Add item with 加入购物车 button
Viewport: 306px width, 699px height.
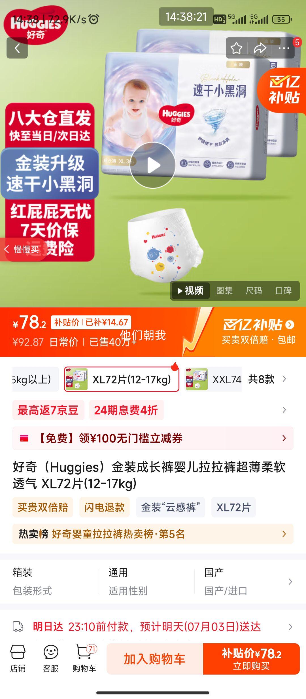tap(155, 659)
